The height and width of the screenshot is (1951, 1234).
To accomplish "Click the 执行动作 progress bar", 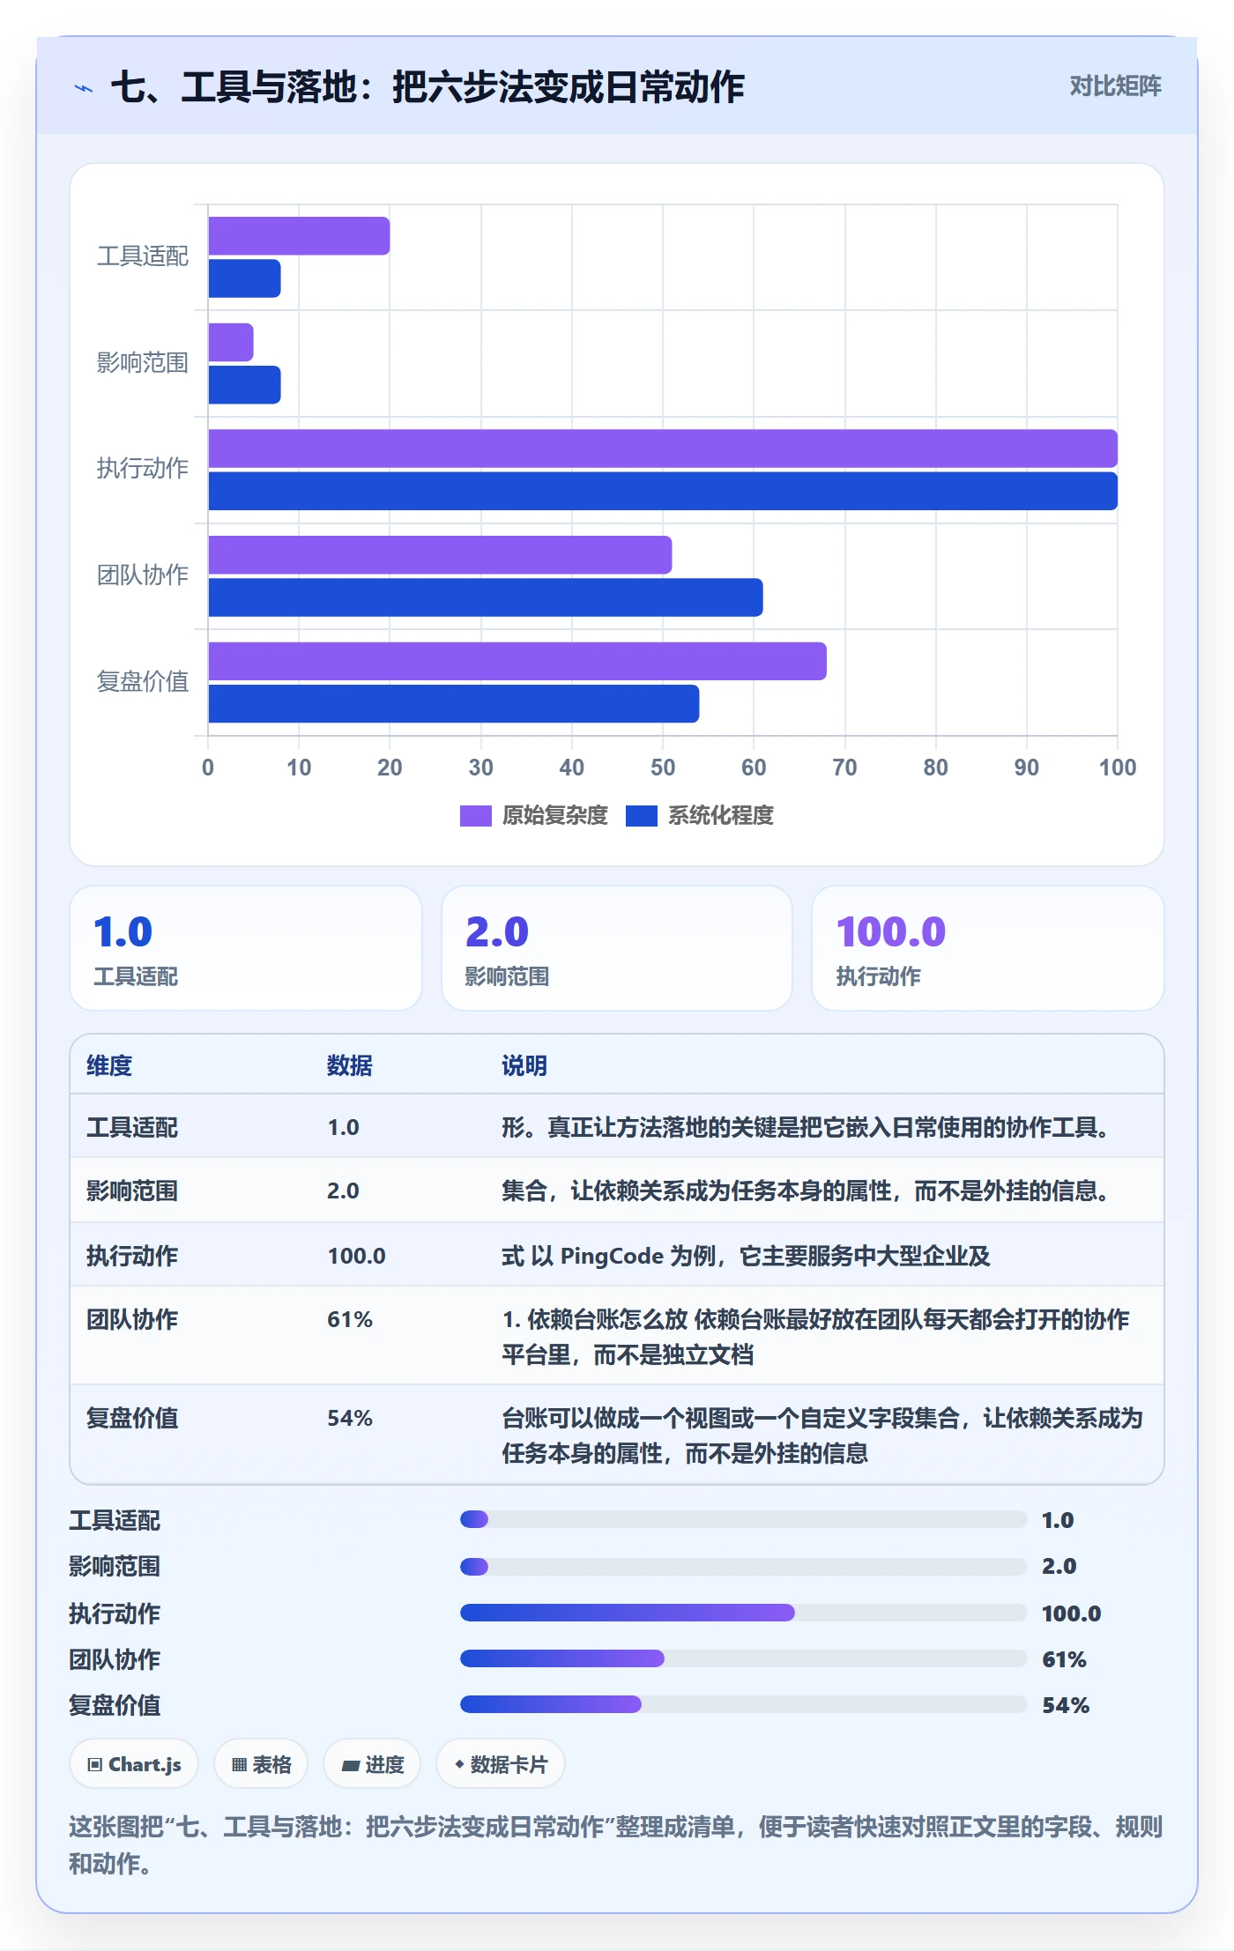I will click(743, 1613).
